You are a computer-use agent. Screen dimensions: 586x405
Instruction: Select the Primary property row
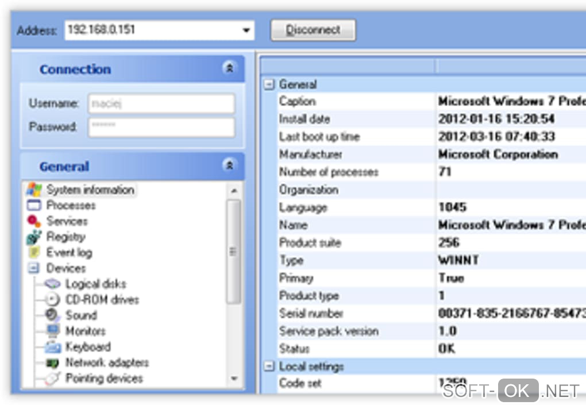(x=431, y=277)
